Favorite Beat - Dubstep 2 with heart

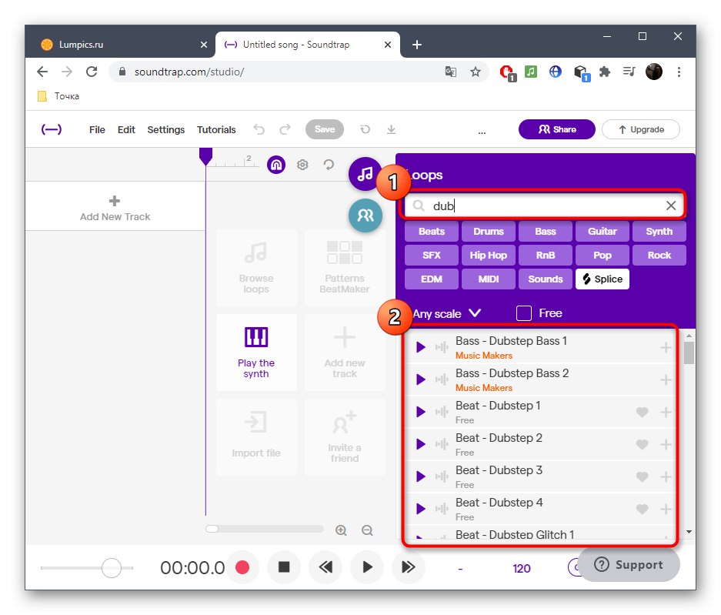tap(643, 444)
